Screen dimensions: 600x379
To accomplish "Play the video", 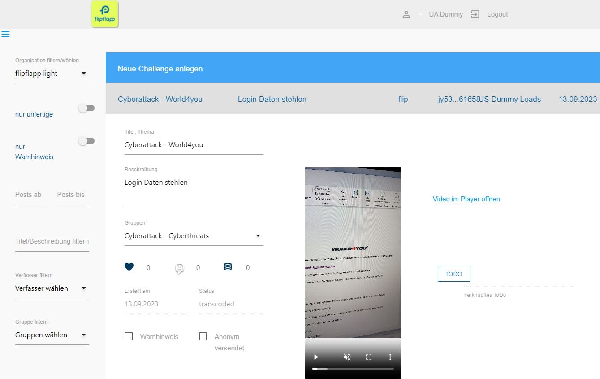I will coord(316,357).
